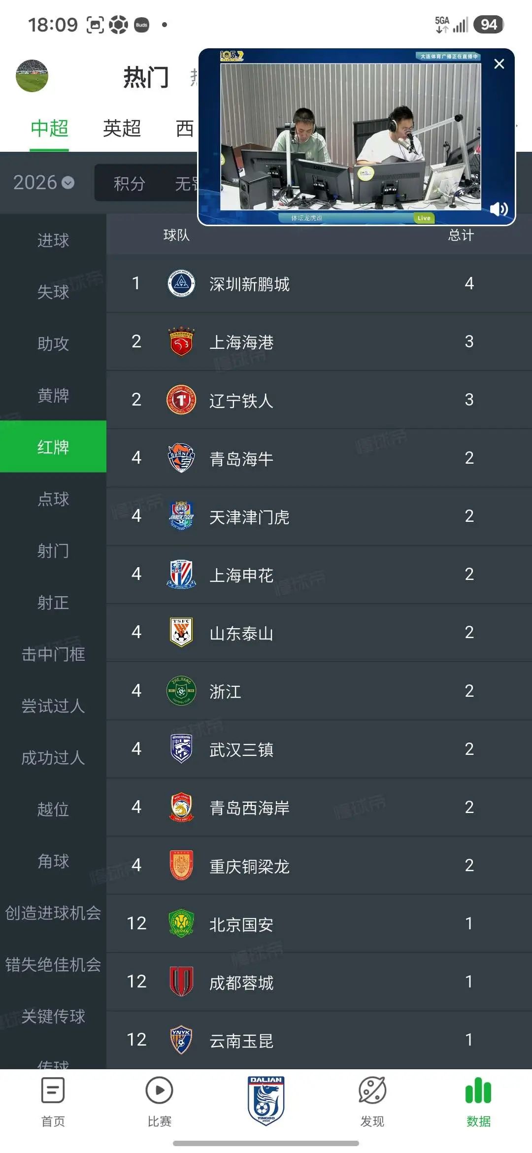Viewport: 532px width, 1153px height.
Task: Select 黄牌 in the stats sidebar
Action: click(53, 395)
